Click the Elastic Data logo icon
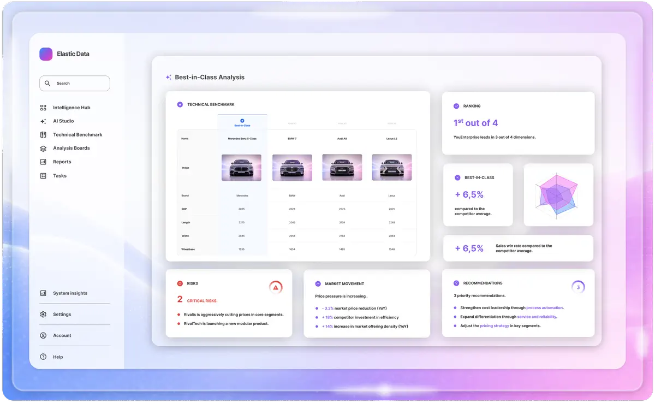 (46, 54)
